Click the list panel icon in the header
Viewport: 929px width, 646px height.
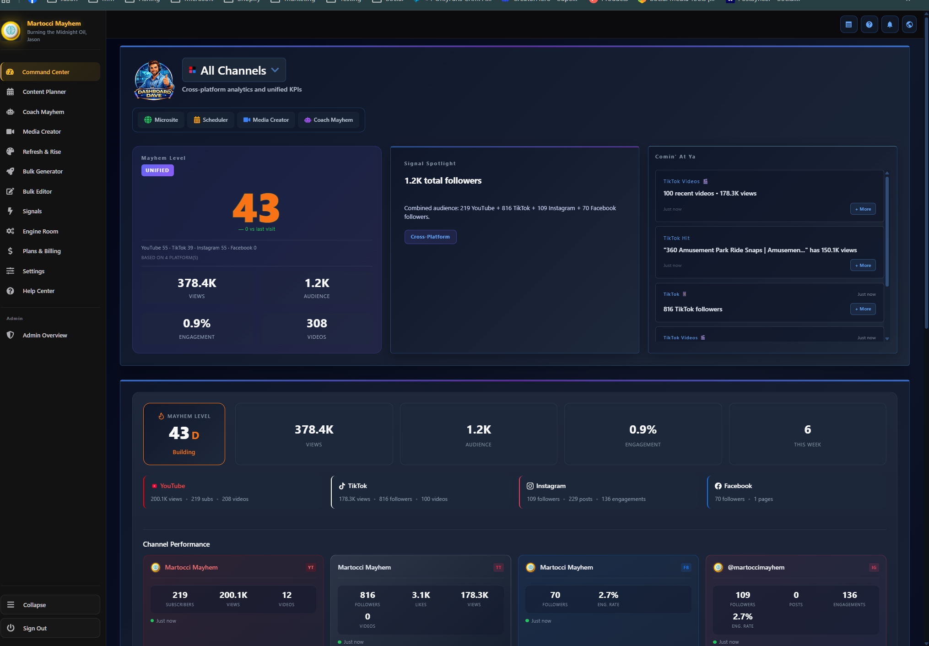[x=848, y=25]
